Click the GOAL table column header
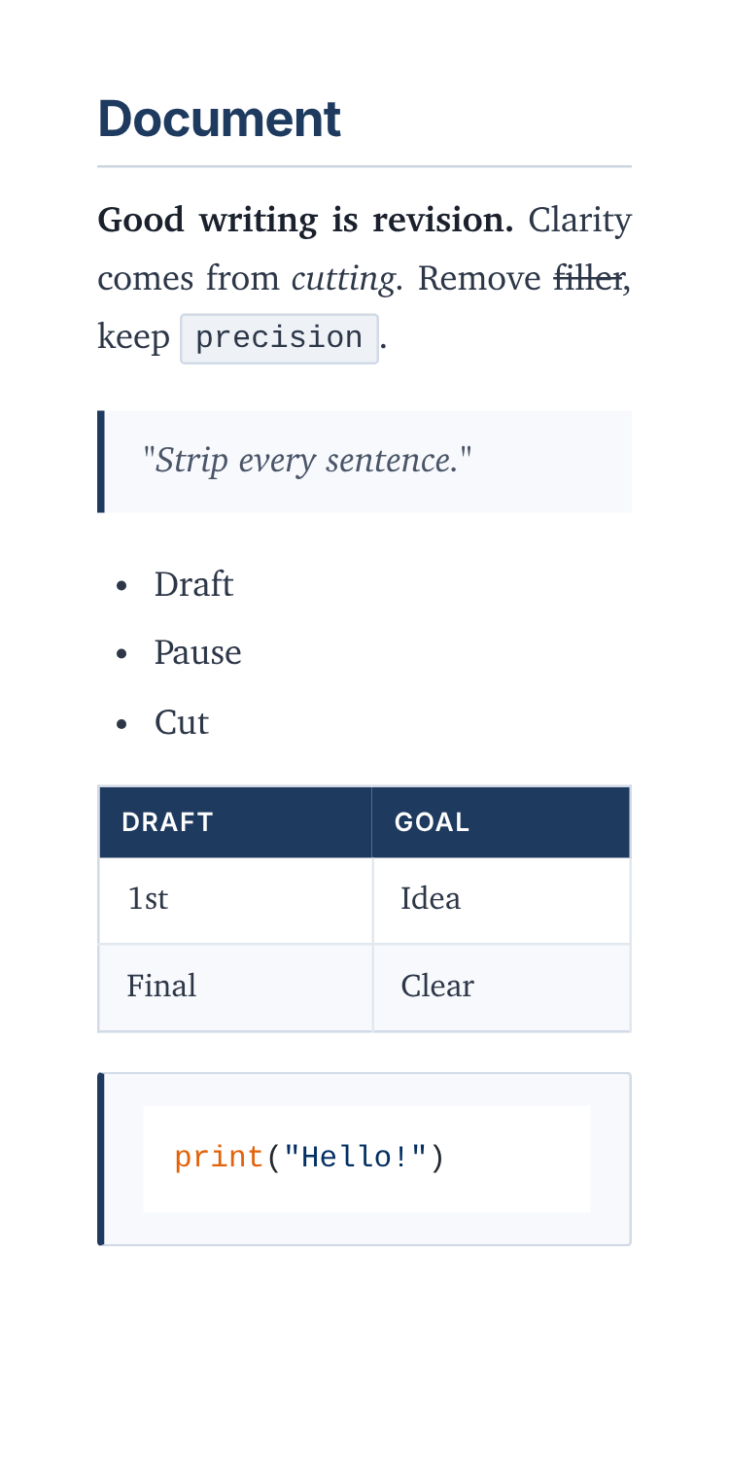729x1458 pixels. coord(433,822)
